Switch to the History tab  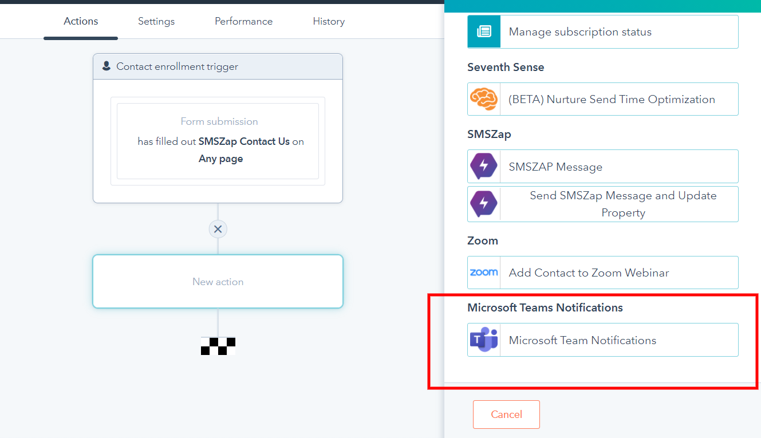(329, 21)
